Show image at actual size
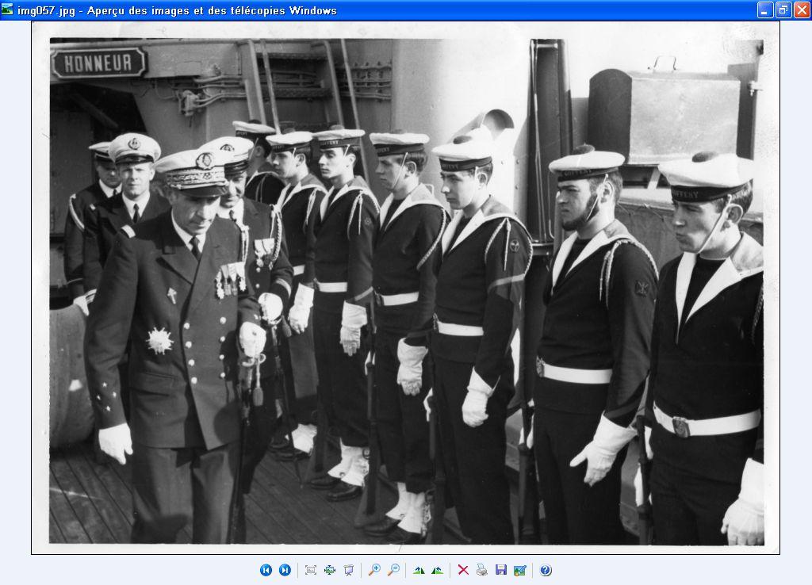Image resolution: width=812 pixels, height=585 pixels. (329, 570)
